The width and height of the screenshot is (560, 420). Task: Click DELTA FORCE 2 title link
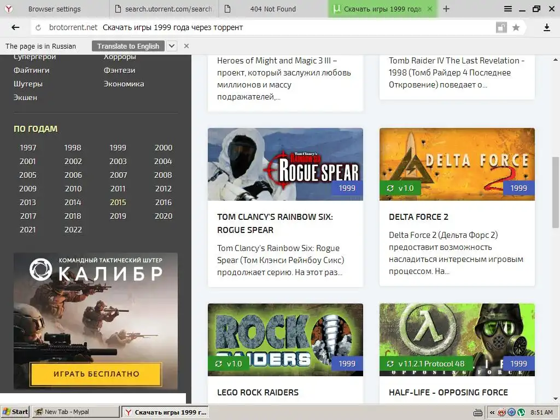[x=418, y=217]
